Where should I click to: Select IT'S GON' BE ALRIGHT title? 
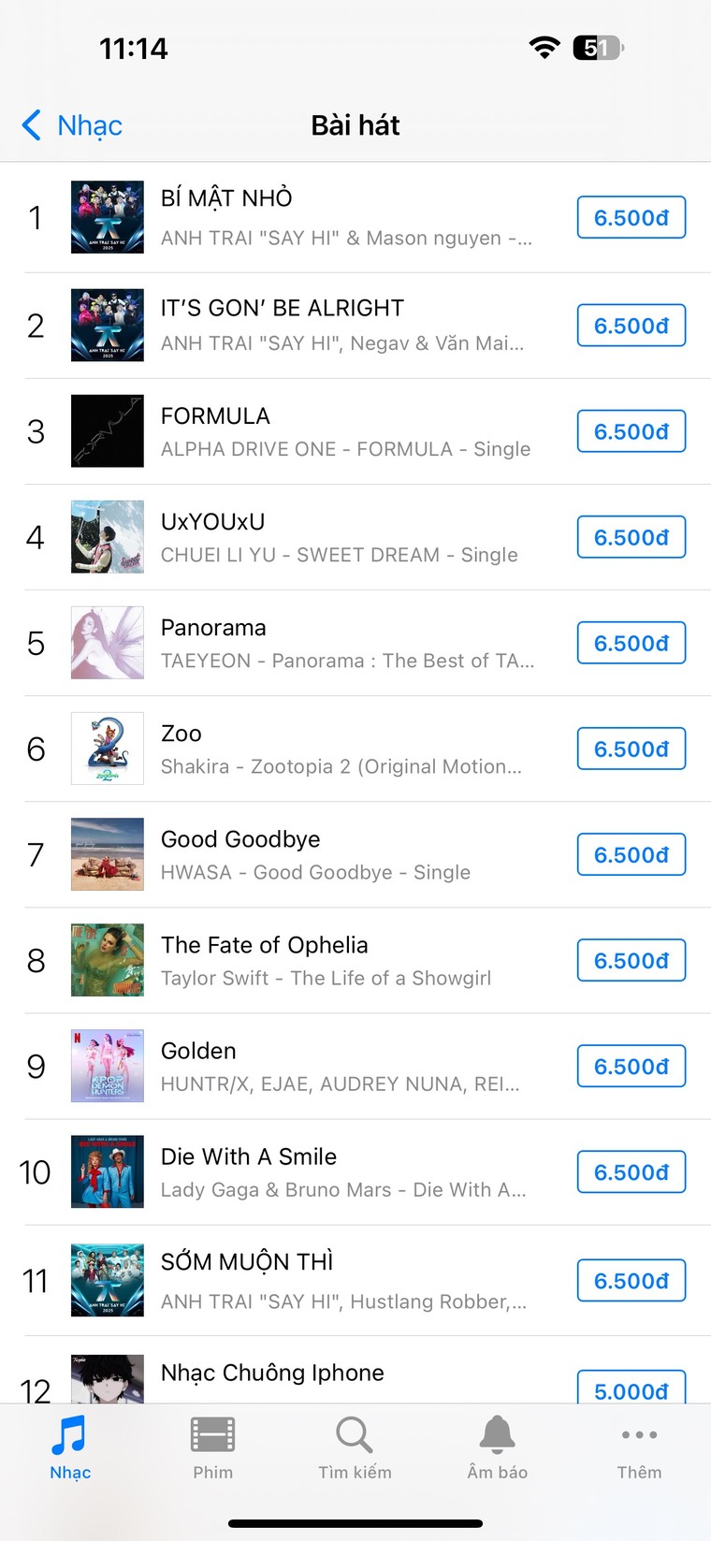[283, 309]
